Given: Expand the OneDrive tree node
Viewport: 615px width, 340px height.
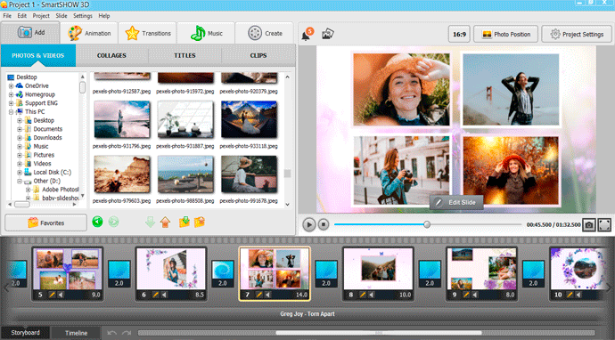Looking at the screenshot, I should point(11,85).
